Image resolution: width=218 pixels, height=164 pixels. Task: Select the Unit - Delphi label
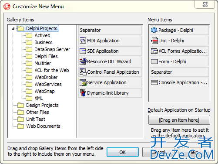[x=171, y=41]
